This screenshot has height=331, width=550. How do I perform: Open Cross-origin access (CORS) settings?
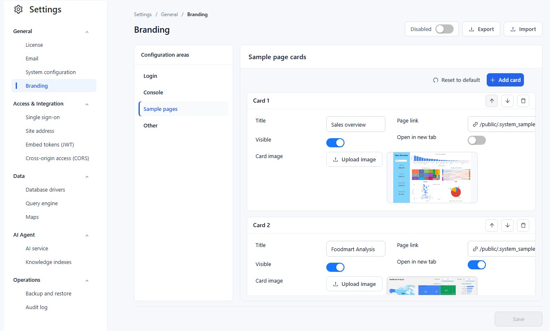(57, 158)
